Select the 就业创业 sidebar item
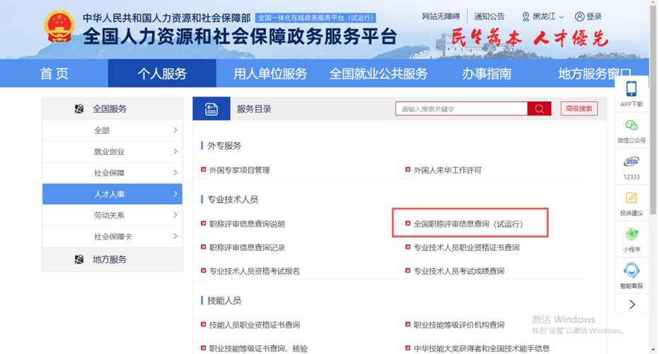660x354 pixels. pyautogui.click(x=112, y=152)
